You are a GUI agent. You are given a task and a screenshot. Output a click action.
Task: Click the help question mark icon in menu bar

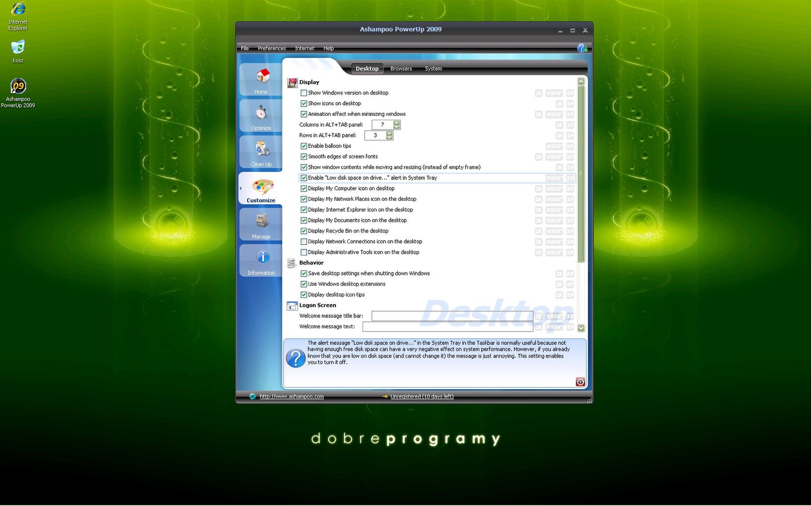tap(582, 48)
